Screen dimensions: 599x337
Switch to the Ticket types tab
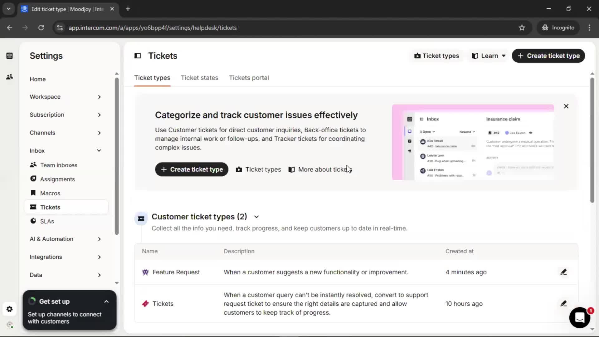coord(152,78)
